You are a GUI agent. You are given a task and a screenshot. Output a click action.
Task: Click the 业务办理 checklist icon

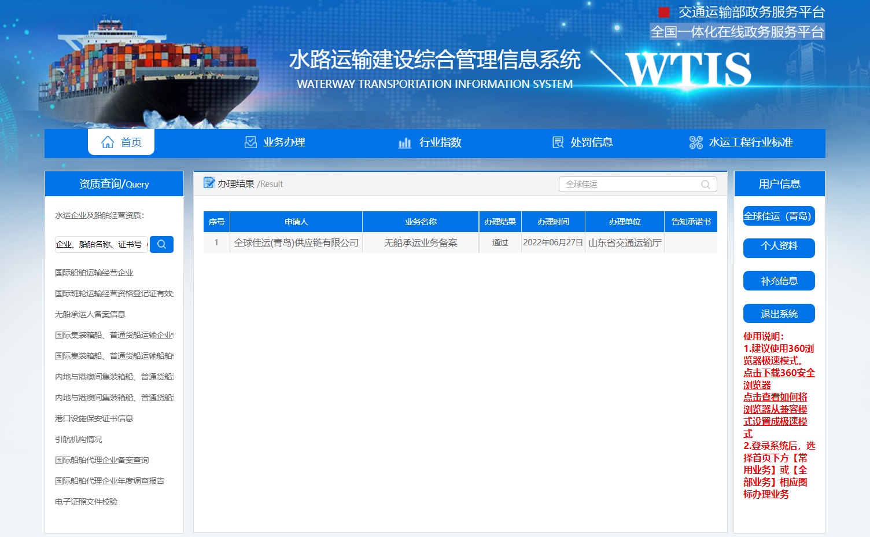pyautogui.click(x=250, y=142)
